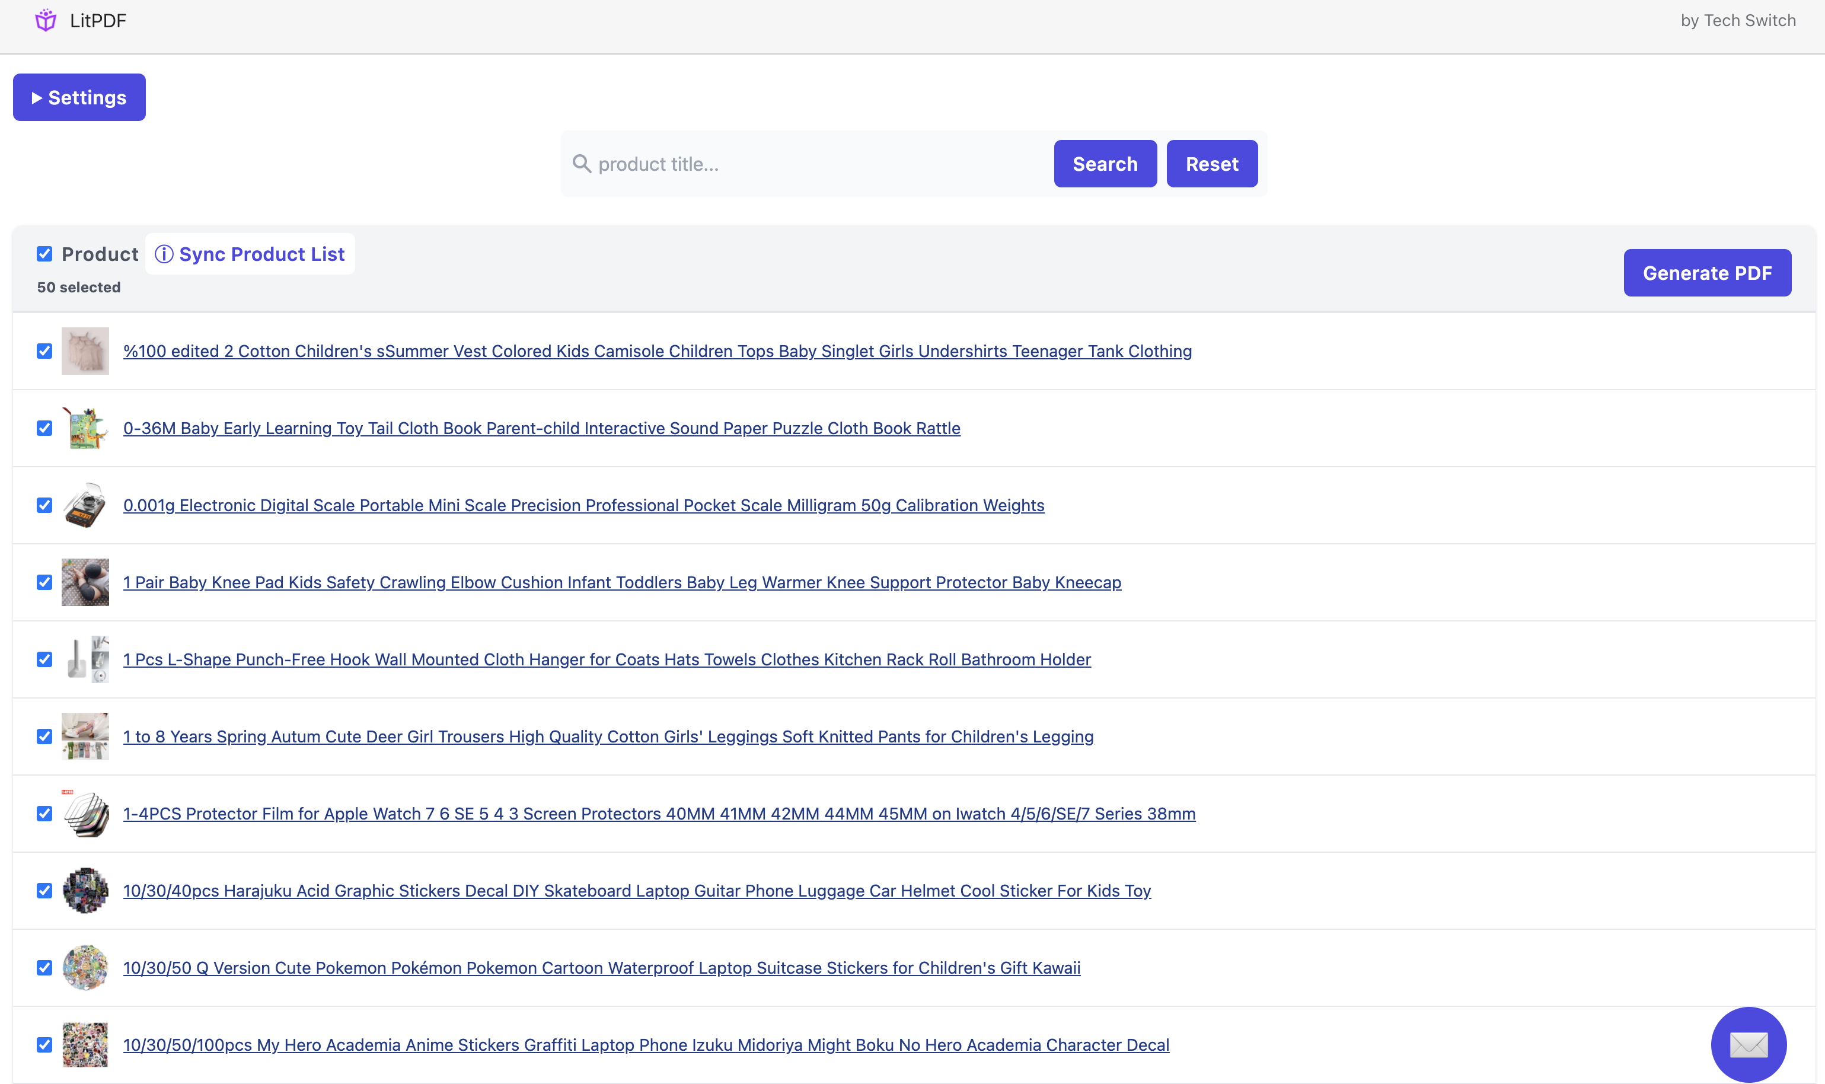Click the triangle arrow icon on the Settings button
This screenshot has width=1825, height=1084.
(37, 97)
